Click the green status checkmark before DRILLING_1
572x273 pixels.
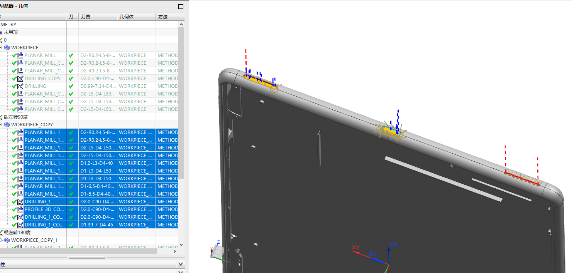(x=14, y=202)
